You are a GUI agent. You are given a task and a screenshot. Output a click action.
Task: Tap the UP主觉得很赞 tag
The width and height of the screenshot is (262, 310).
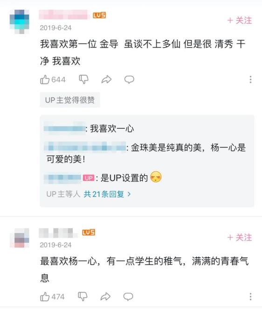[x=70, y=100]
